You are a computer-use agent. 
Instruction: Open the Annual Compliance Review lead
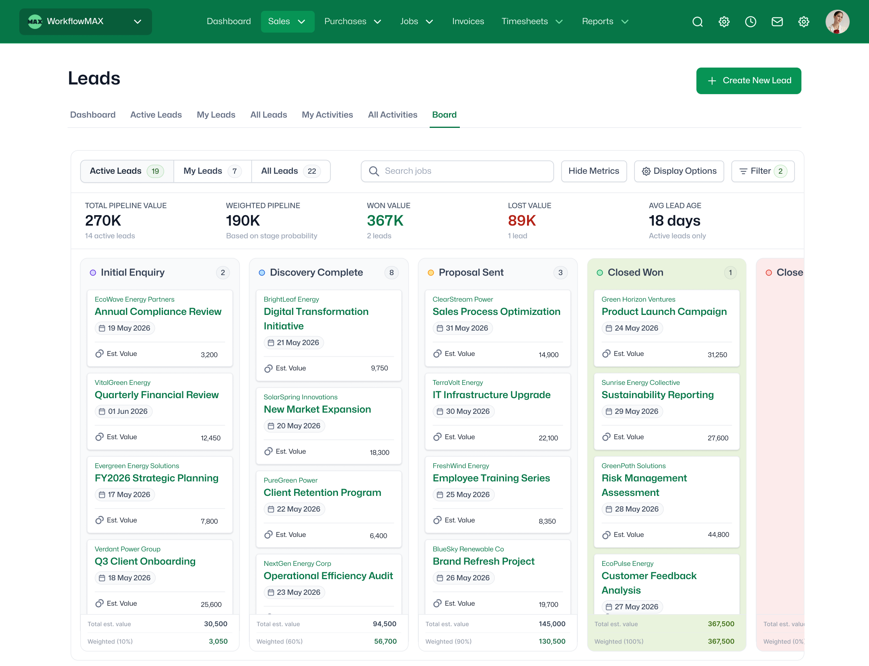(x=158, y=312)
